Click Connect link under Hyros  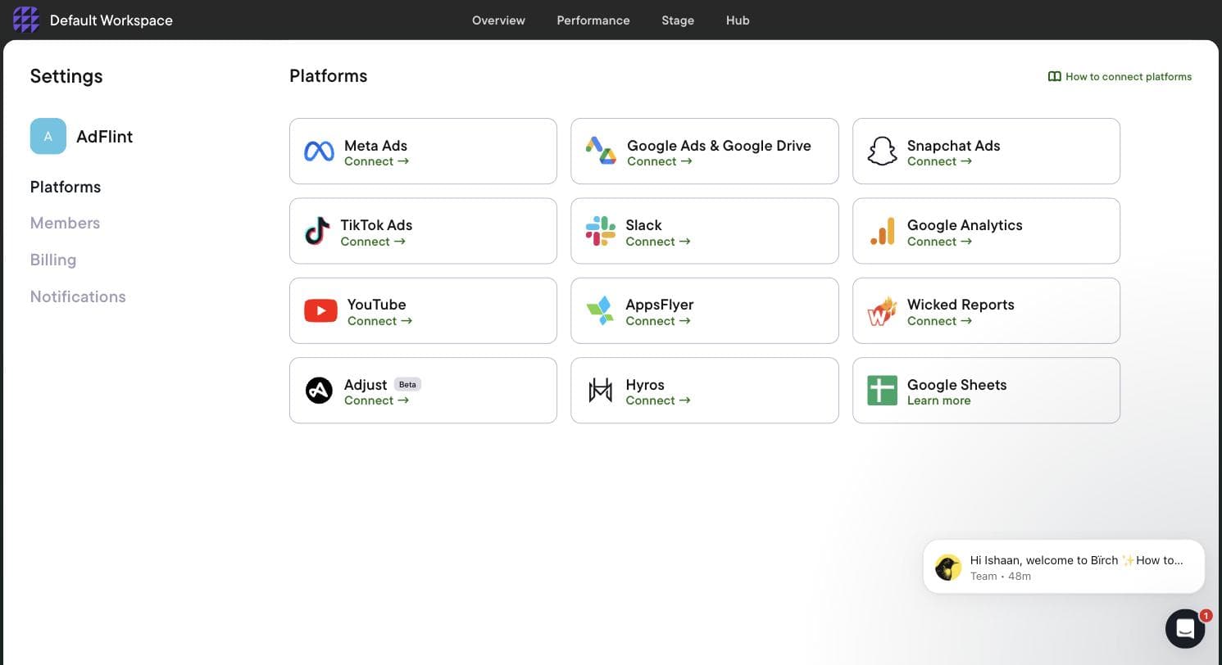tap(657, 400)
